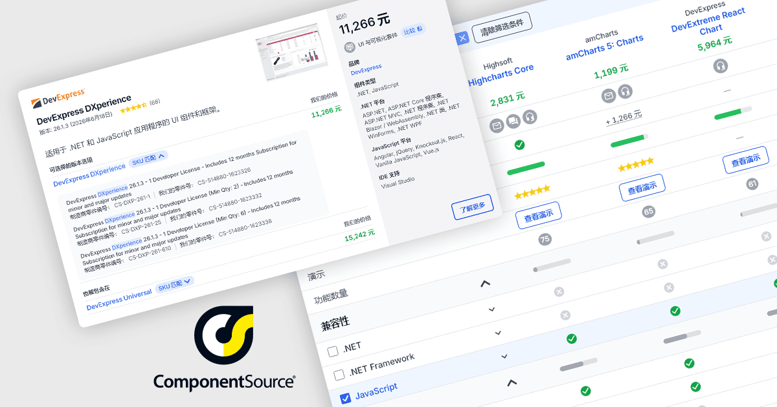Click the envelope icon under amCharts 5: Charts

(609, 96)
